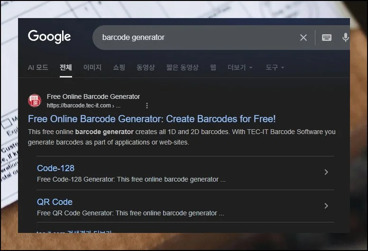Click the Google logo
This screenshot has height=251, width=368.
[x=49, y=37]
